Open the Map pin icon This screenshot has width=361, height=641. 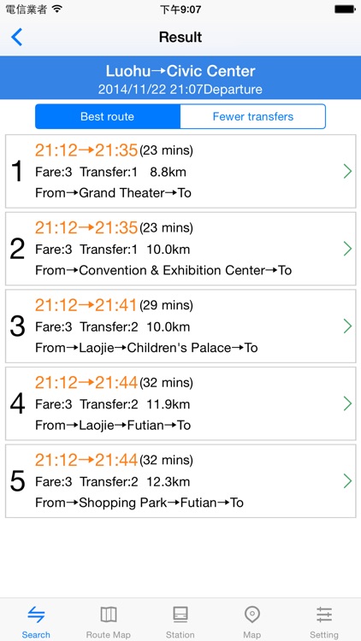[252, 615]
